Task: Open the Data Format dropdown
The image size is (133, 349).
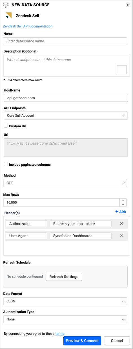Action: [x=65, y=301]
